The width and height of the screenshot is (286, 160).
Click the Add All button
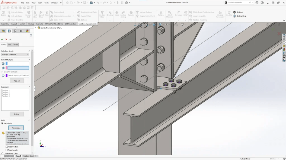(17, 81)
